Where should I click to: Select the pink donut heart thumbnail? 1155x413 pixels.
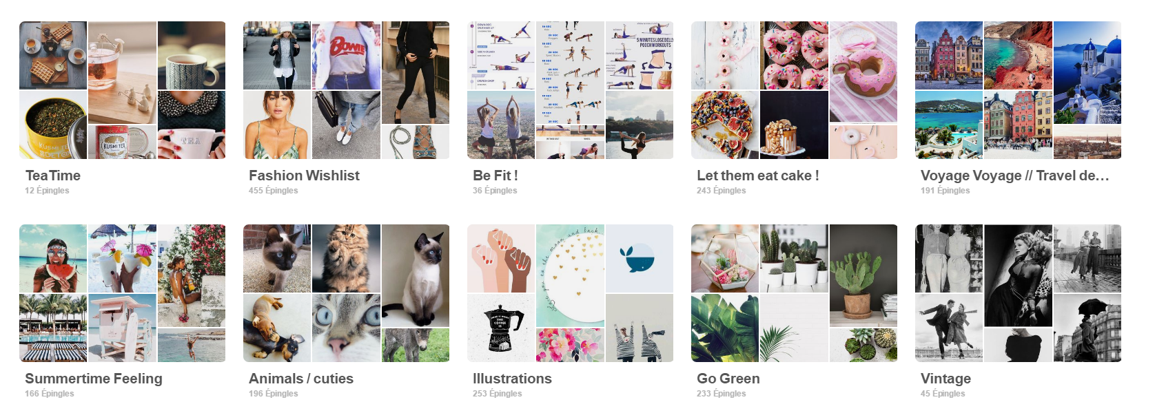794,55
